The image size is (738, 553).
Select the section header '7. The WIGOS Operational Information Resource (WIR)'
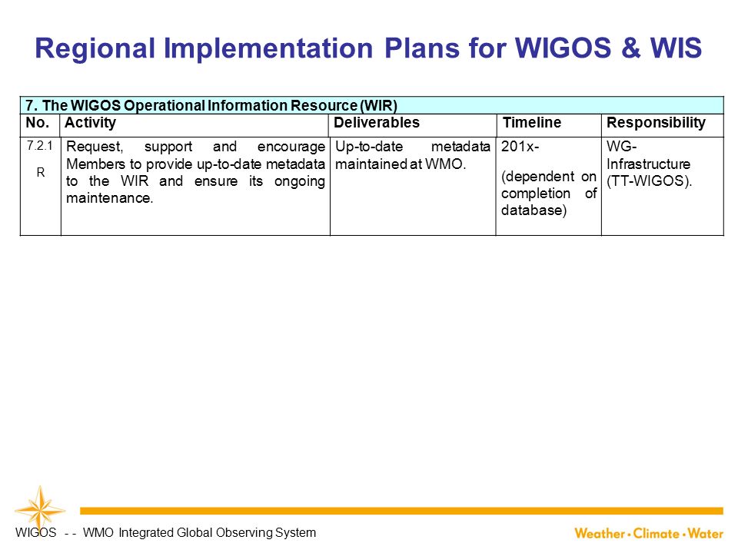(x=211, y=105)
